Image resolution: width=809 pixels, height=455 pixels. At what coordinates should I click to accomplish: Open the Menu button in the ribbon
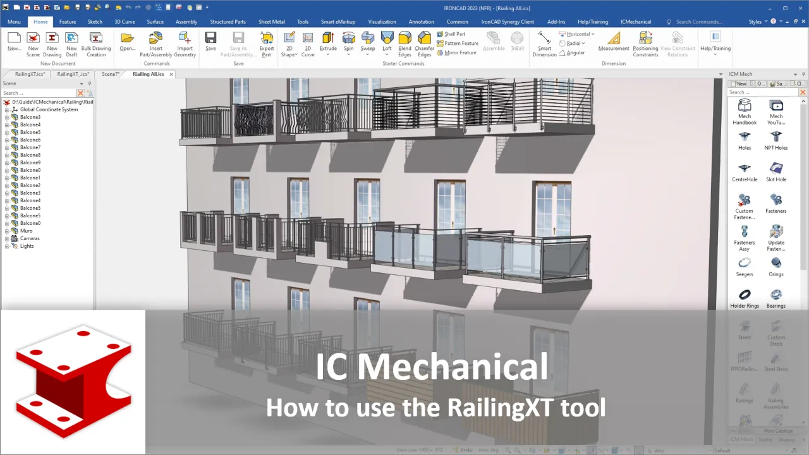click(14, 21)
